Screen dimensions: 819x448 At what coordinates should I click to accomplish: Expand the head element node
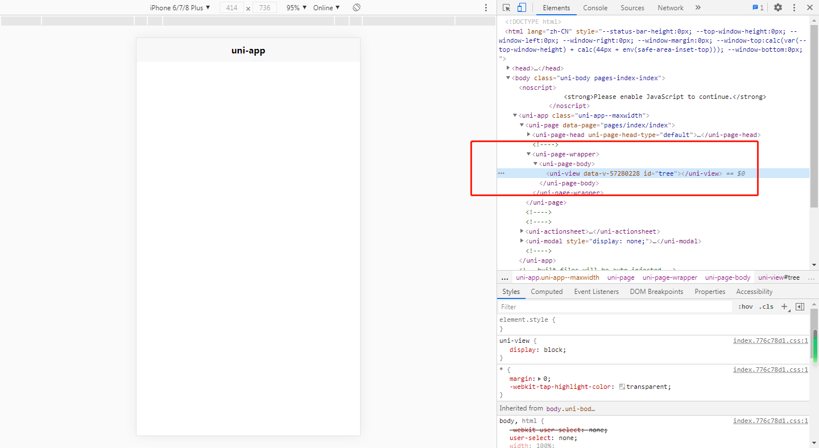click(x=508, y=68)
